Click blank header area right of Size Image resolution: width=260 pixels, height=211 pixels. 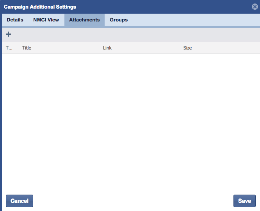[226, 48]
